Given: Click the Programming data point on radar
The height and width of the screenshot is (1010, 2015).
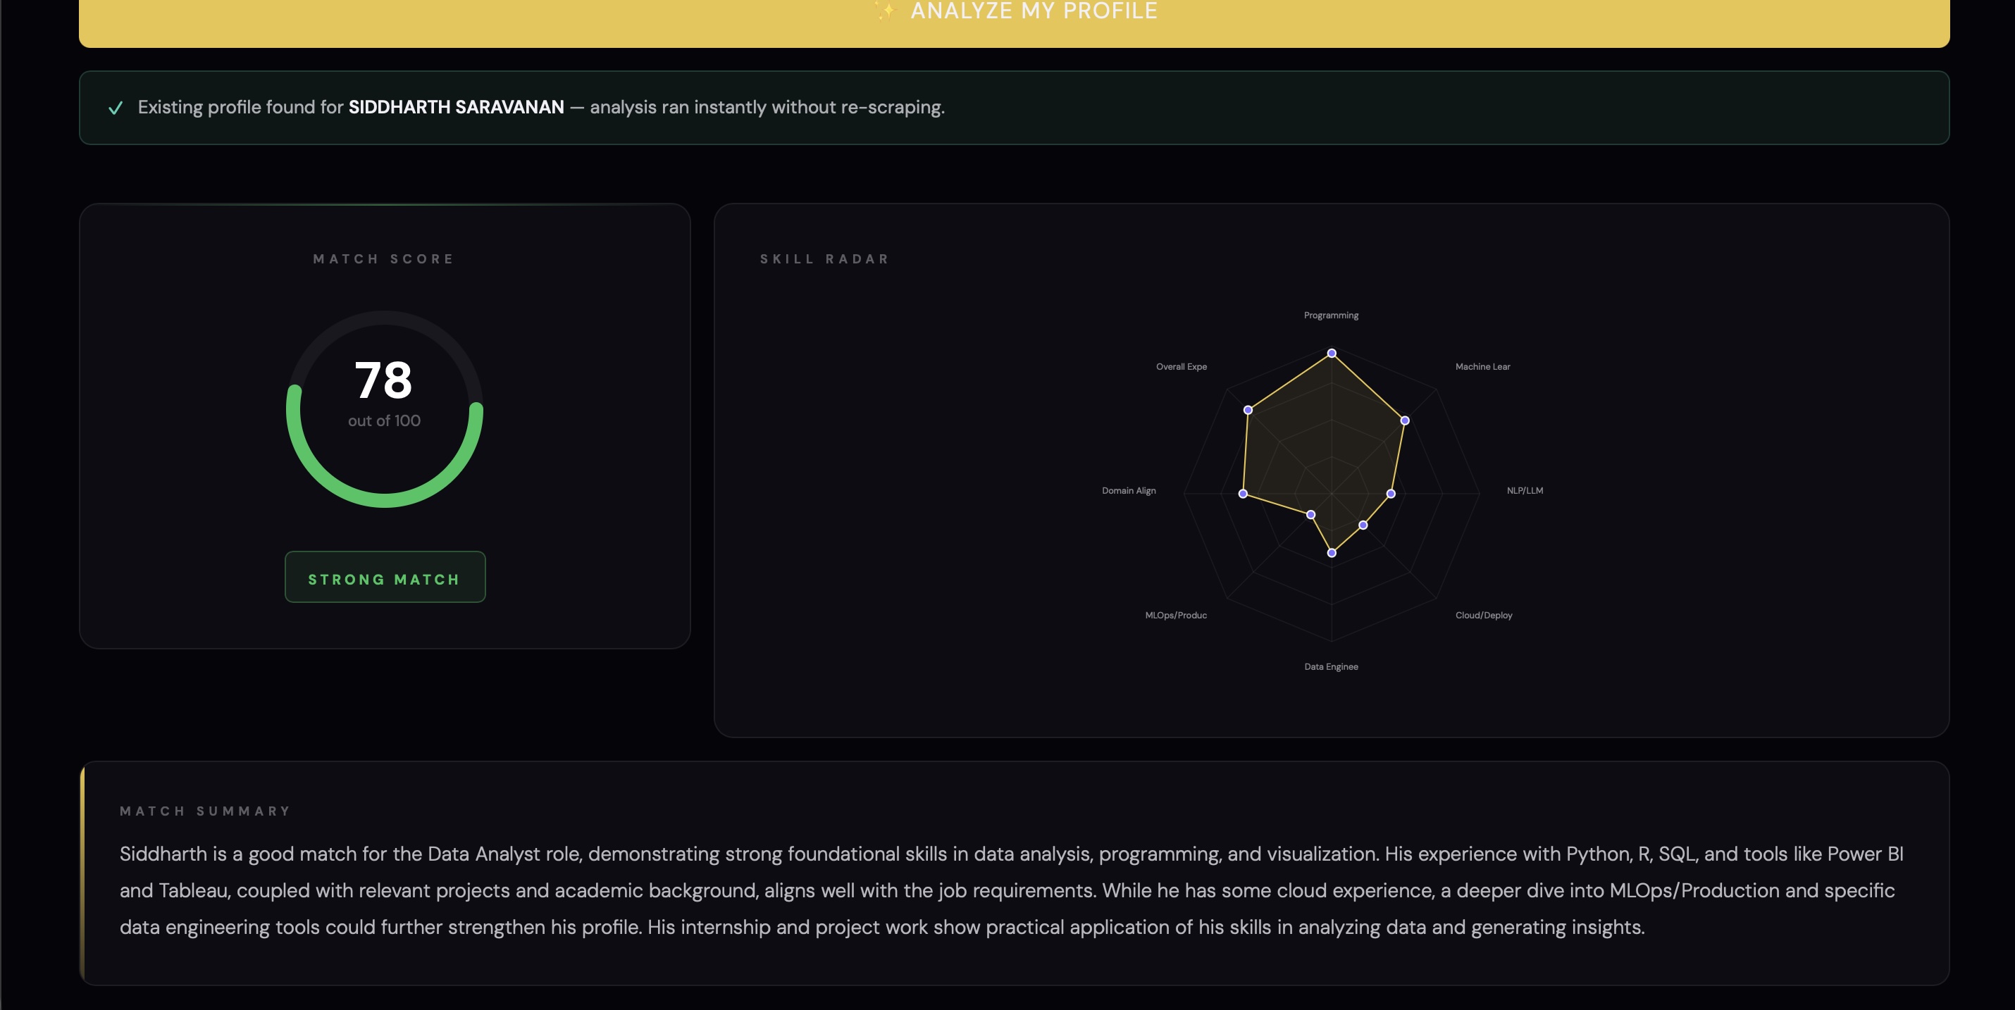Looking at the screenshot, I should click(1332, 354).
